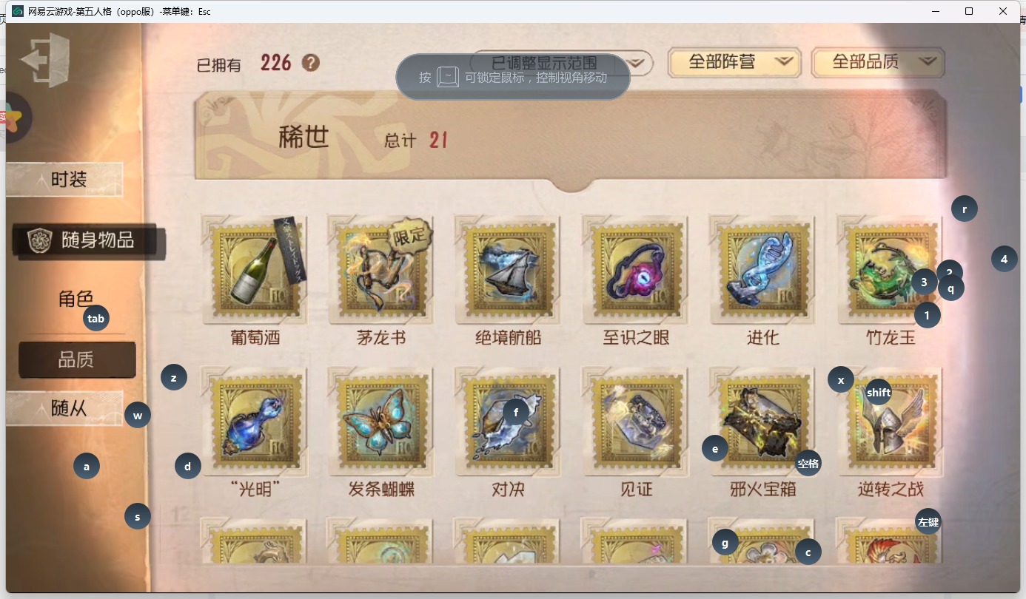Select the 见证 accessory stamp
This screenshot has width=1026, height=599.
[635, 423]
